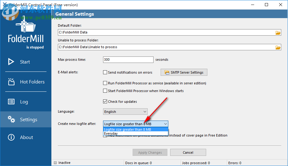288x166 pixels.
Task: Click the Default Folder path field
Action: 166,32
